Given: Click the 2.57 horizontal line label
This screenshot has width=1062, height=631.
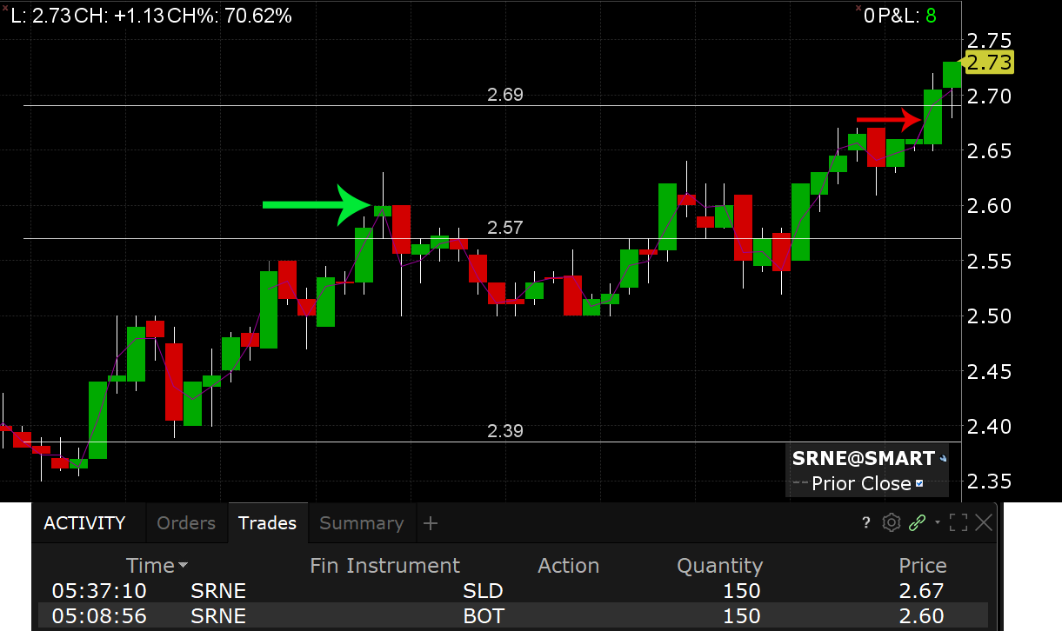Looking at the screenshot, I should (x=505, y=228).
